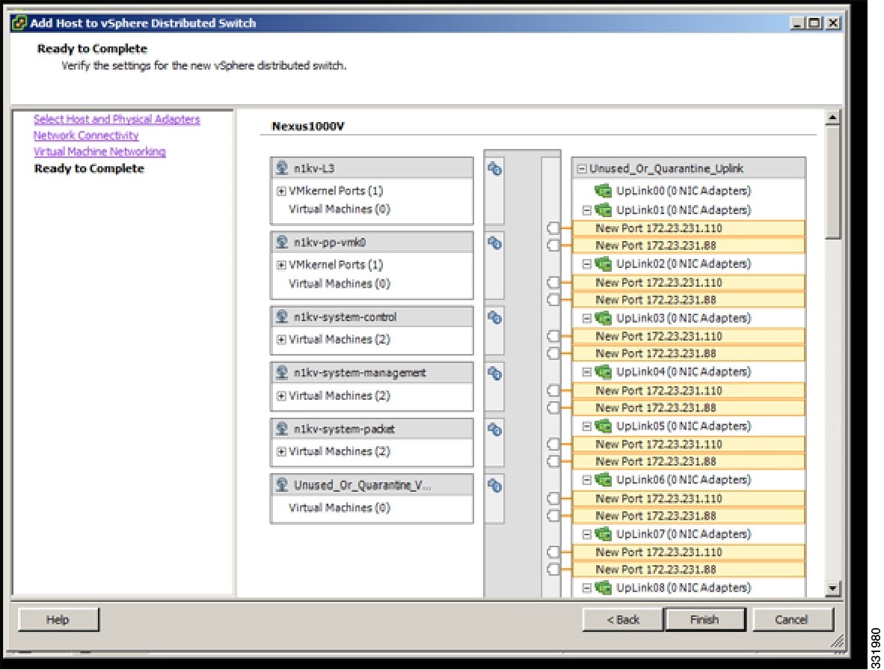
Task: Select New Port 172.23.231.110 under UpLink04
Action: click(x=688, y=391)
